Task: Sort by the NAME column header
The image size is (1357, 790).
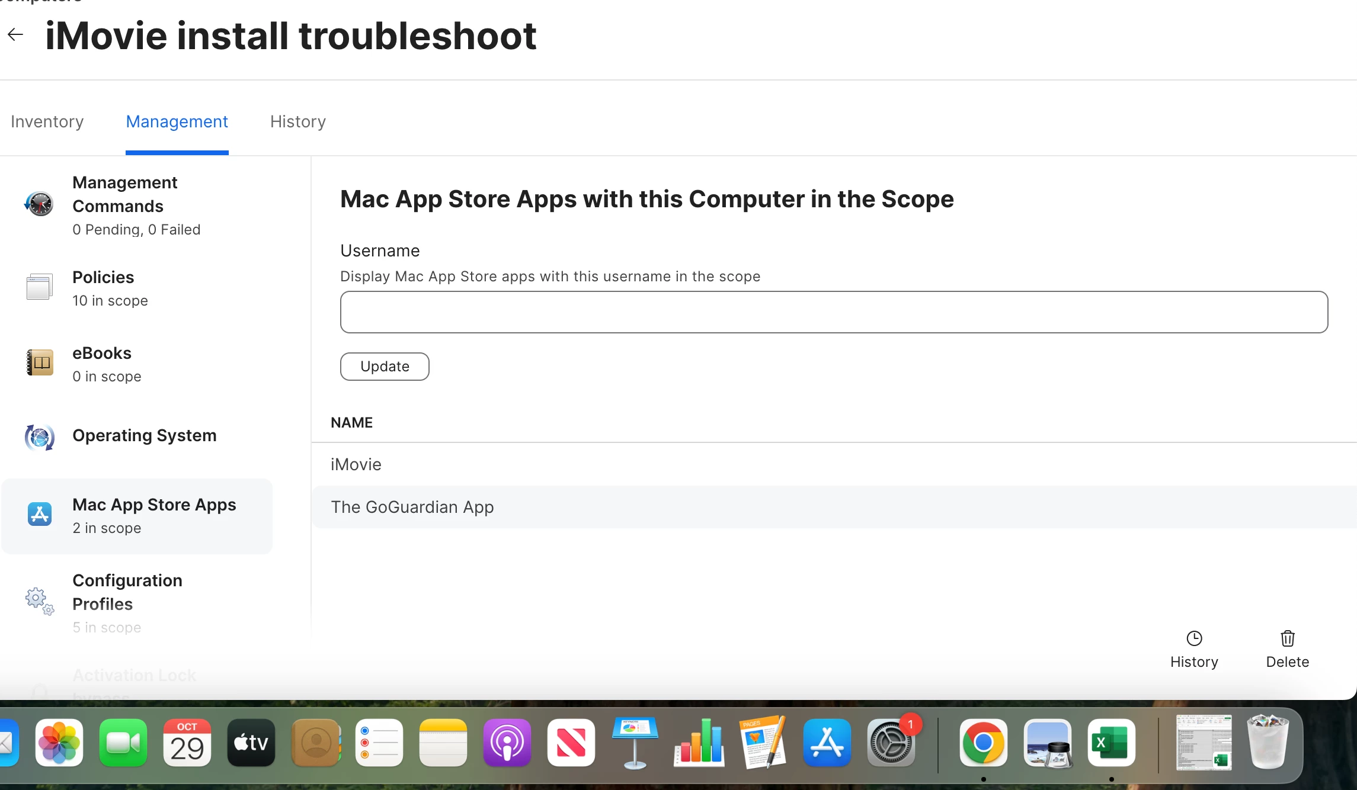Action: 351,423
